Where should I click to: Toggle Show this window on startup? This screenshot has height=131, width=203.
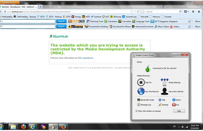click(x=136, y=111)
